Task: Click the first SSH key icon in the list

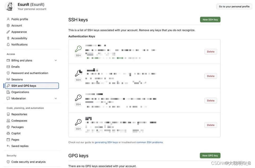Action: click(78, 49)
